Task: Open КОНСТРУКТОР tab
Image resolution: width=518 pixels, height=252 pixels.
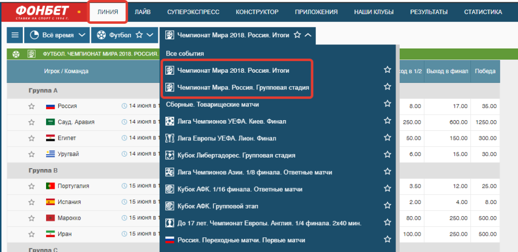Action: tap(257, 12)
